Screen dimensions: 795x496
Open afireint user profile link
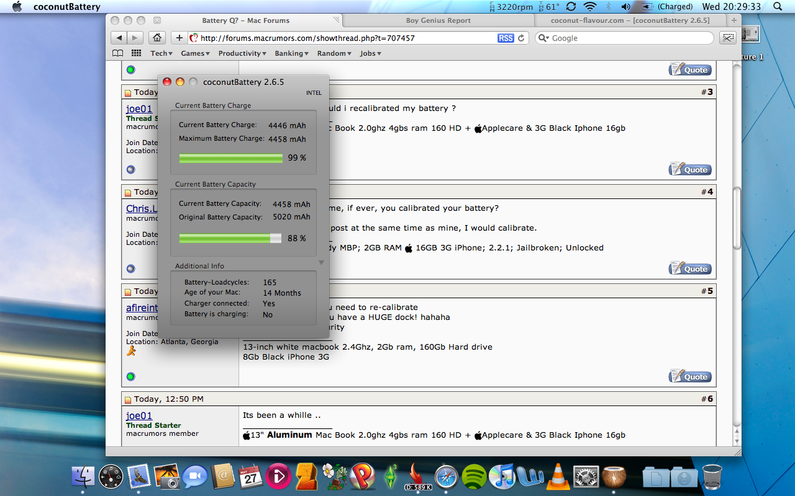142,308
